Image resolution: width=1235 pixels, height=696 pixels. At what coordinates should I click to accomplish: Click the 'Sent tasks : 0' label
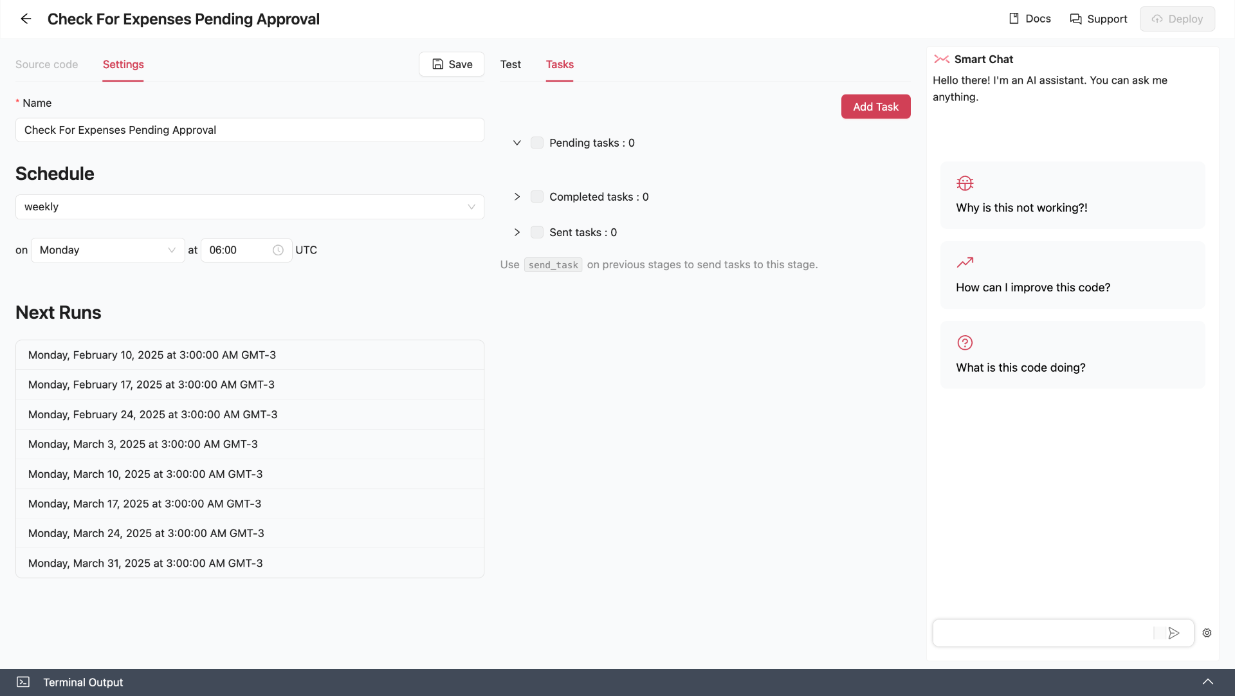583,232
